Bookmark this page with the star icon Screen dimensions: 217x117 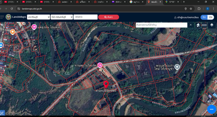pyautogui.click(x=191, y=9)
